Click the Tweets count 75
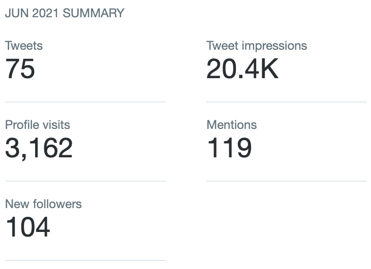Screen dimensions: 371x269 20,69
